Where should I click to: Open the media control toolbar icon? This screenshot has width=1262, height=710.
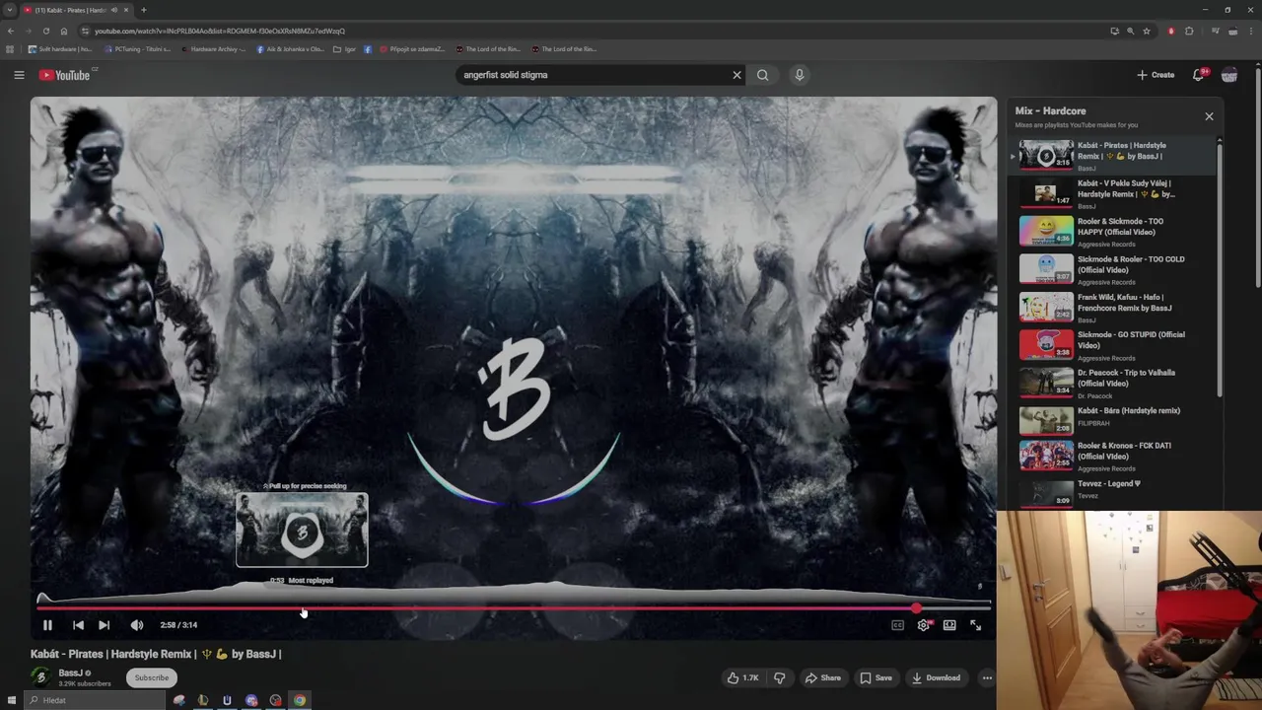pyautogui.click(x=1215, y=31)
